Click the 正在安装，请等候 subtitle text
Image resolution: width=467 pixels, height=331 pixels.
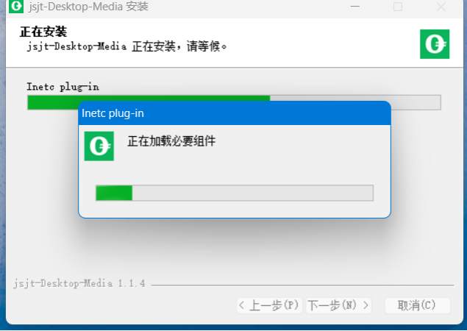[179, 46]
